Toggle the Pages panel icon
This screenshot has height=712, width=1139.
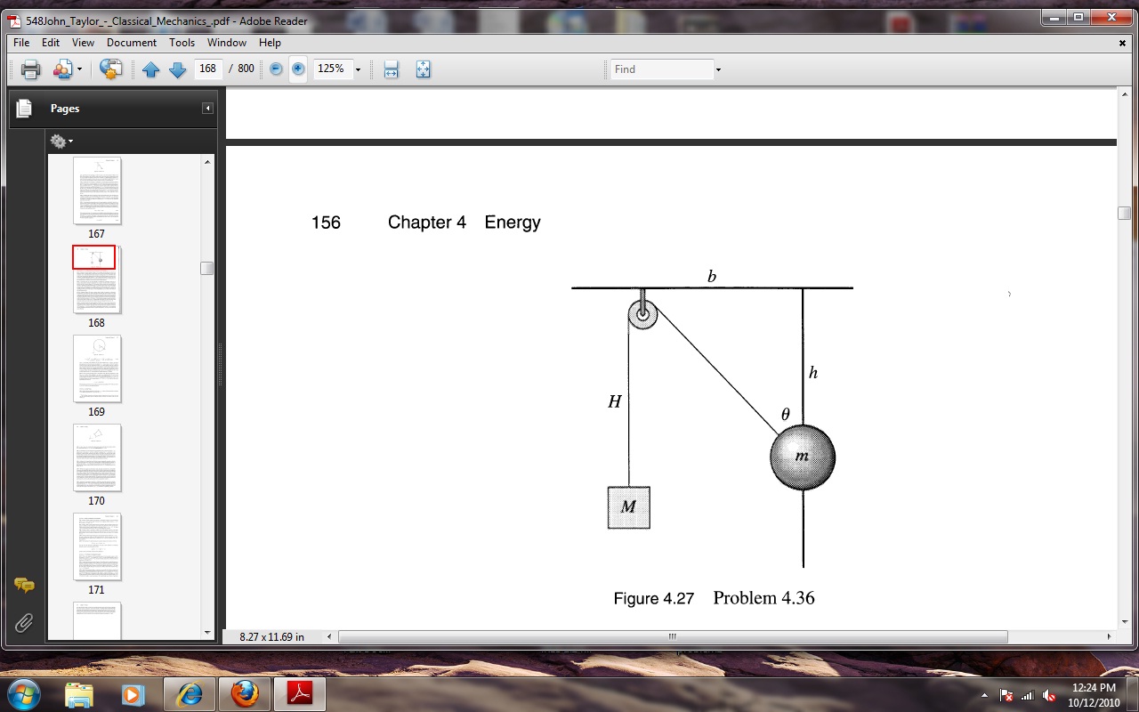click(24, 109)
